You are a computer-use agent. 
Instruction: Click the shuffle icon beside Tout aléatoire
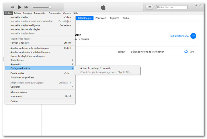(x=187, y=36)
